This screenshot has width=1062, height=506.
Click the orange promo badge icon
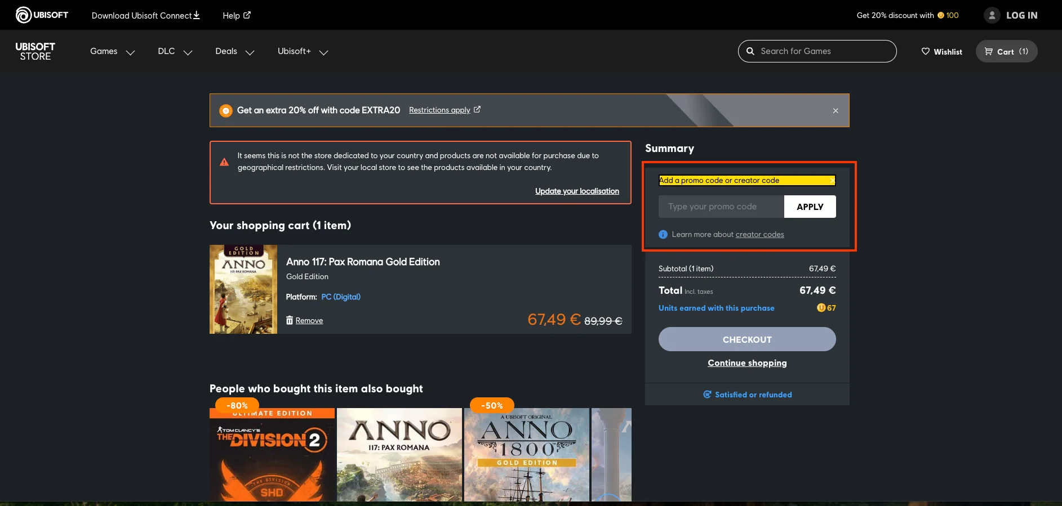tap(225, 110)
